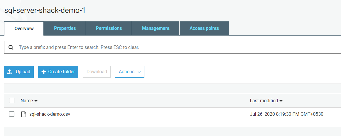Click the search magnifier icon
Screen dimensions: 341x138
pos(11,47)
